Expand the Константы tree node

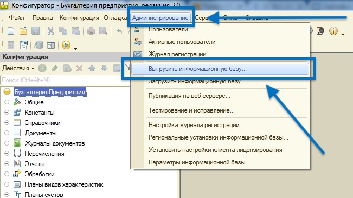pyautogui.click(x=7, y=112)
